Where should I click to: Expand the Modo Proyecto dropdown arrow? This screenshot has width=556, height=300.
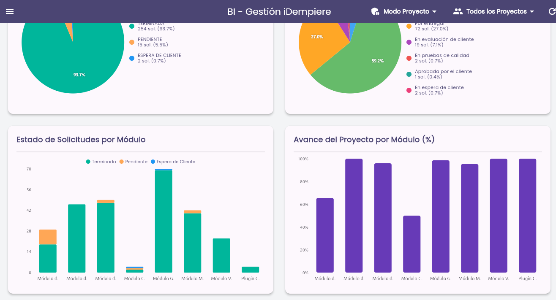(434, 12)
